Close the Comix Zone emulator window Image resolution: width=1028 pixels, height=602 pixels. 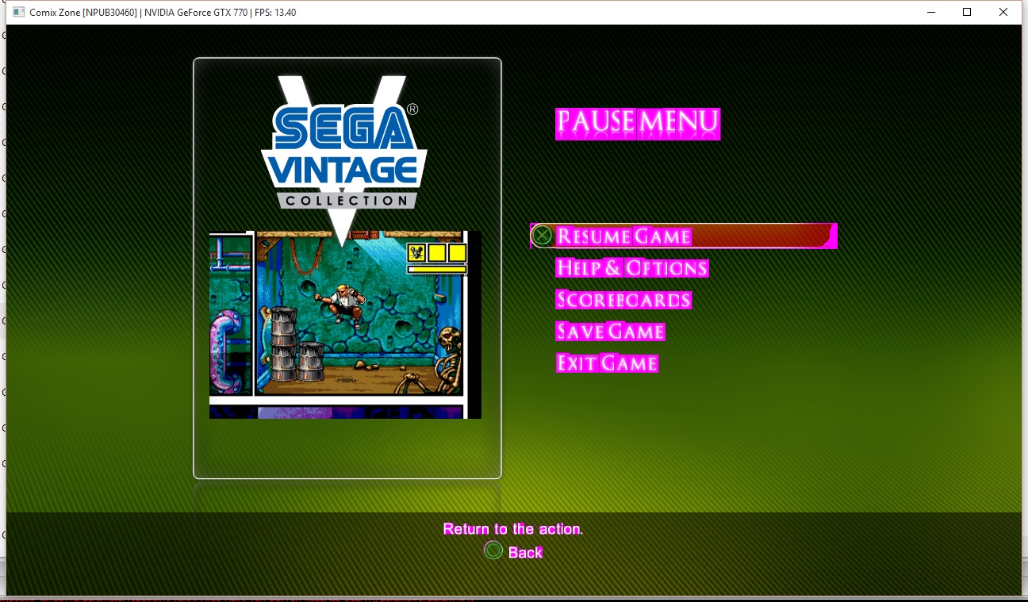pyautogui.click(x=1003, y=12)
